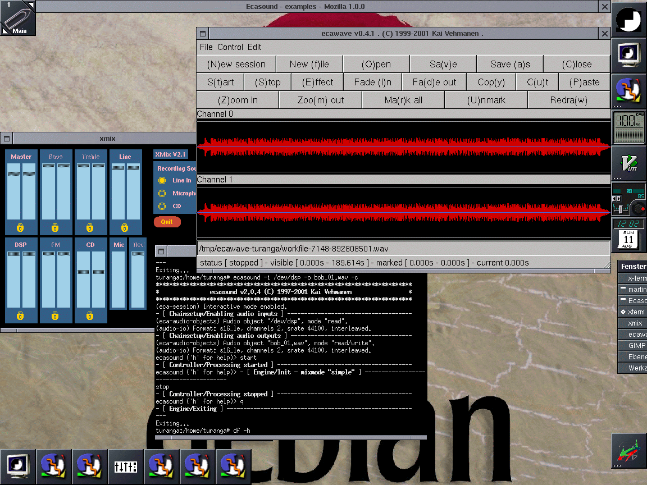The height and width of the screenshot is (485, 647).
Task: Select Microphone as the recording source
Action: coord(162,193)
